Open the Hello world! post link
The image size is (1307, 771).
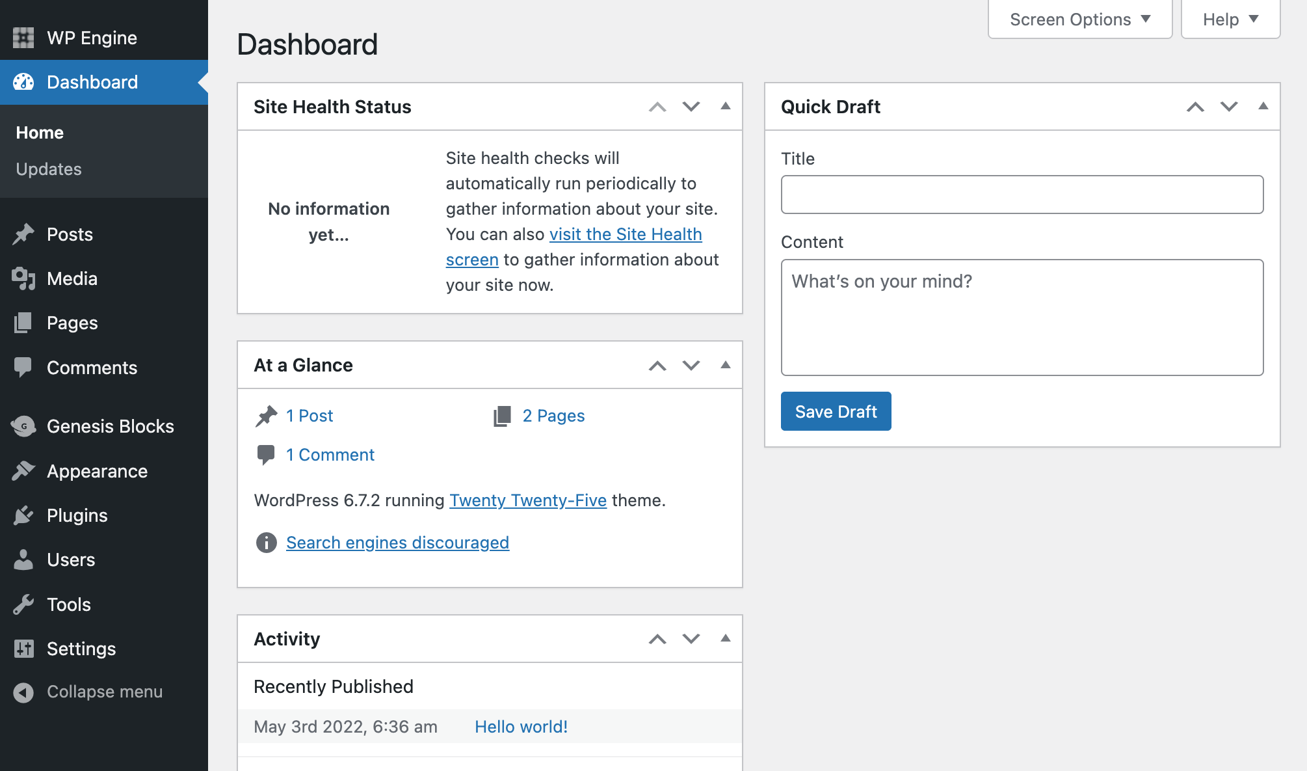pos(520,726)
